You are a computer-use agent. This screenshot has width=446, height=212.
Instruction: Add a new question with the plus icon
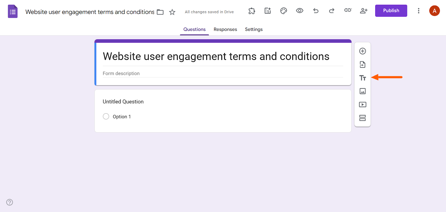coord(362,51)
